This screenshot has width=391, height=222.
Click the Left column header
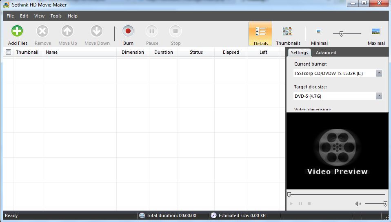pos(263,52)
